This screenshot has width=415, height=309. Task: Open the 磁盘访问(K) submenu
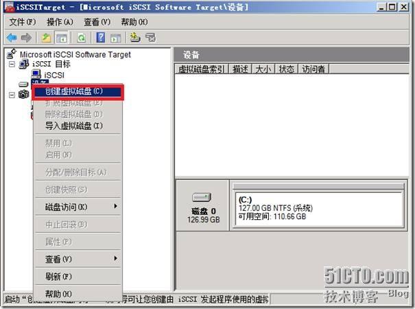(x=78, y=207)
